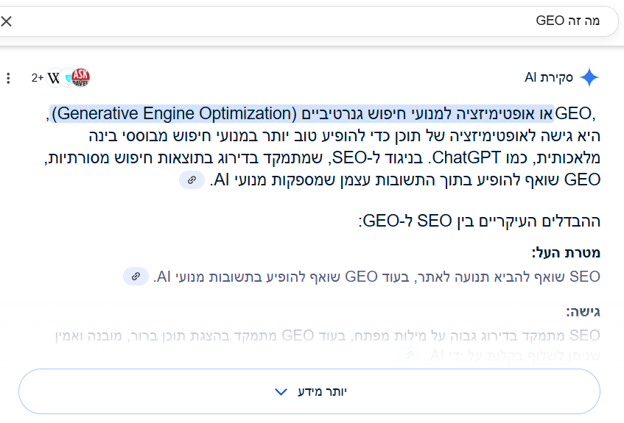Click the ChatGPT mention in the paragraph

tap(466, 158)
